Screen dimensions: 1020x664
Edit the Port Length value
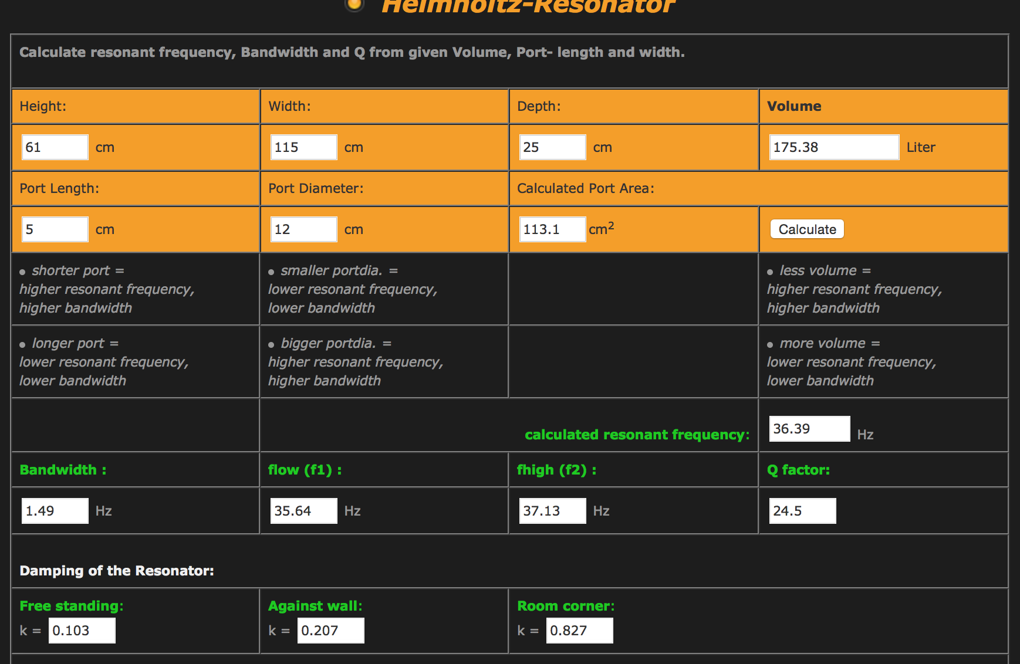coord(55,229)
